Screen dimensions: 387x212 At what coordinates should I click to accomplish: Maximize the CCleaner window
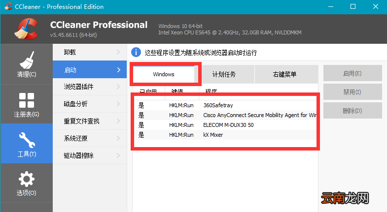[353, 7]
